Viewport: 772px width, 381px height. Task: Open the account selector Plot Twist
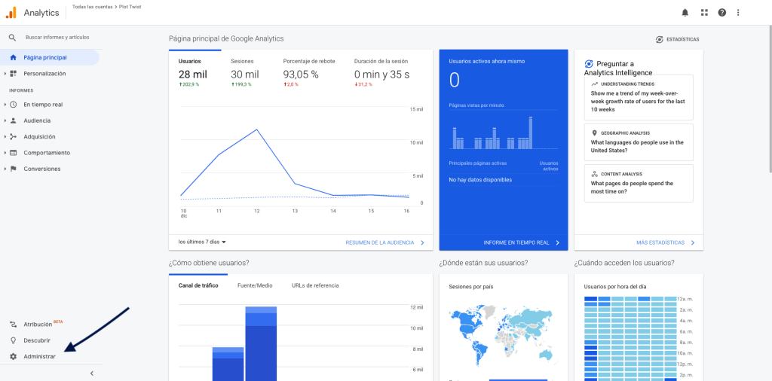[x=106, y=7]
